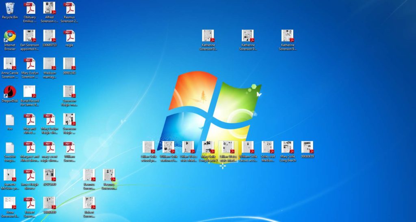Select the William Solle stationed PDF
416x222 pixels.
tap(169, 147)
